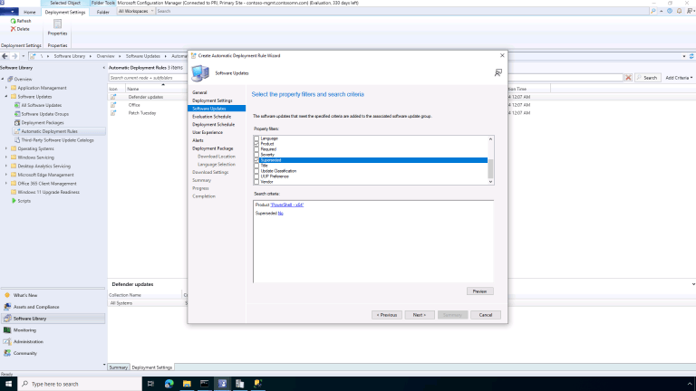Open the All Workspaces dropdown

coord(136,11)
